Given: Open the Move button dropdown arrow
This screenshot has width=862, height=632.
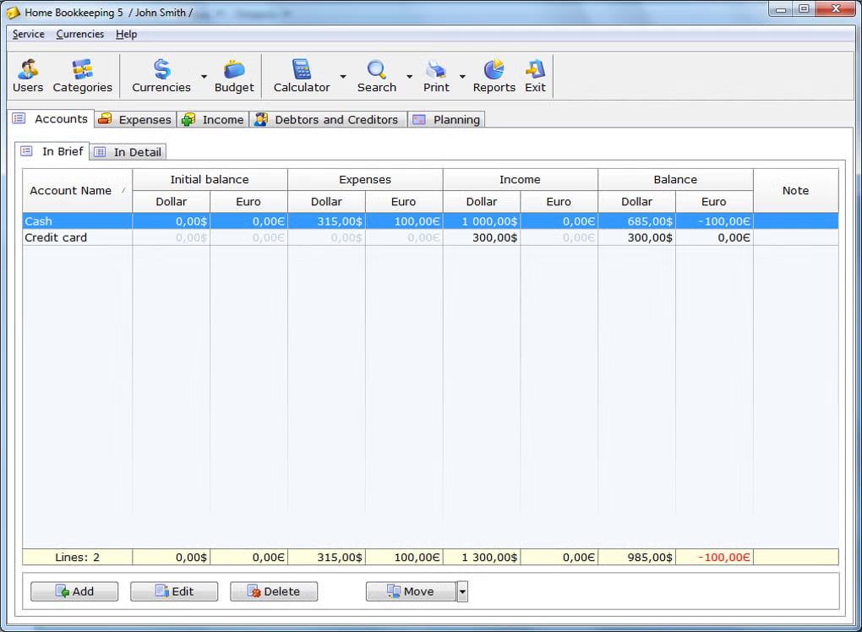Looking at the screenshot, I should click(462, 591).
